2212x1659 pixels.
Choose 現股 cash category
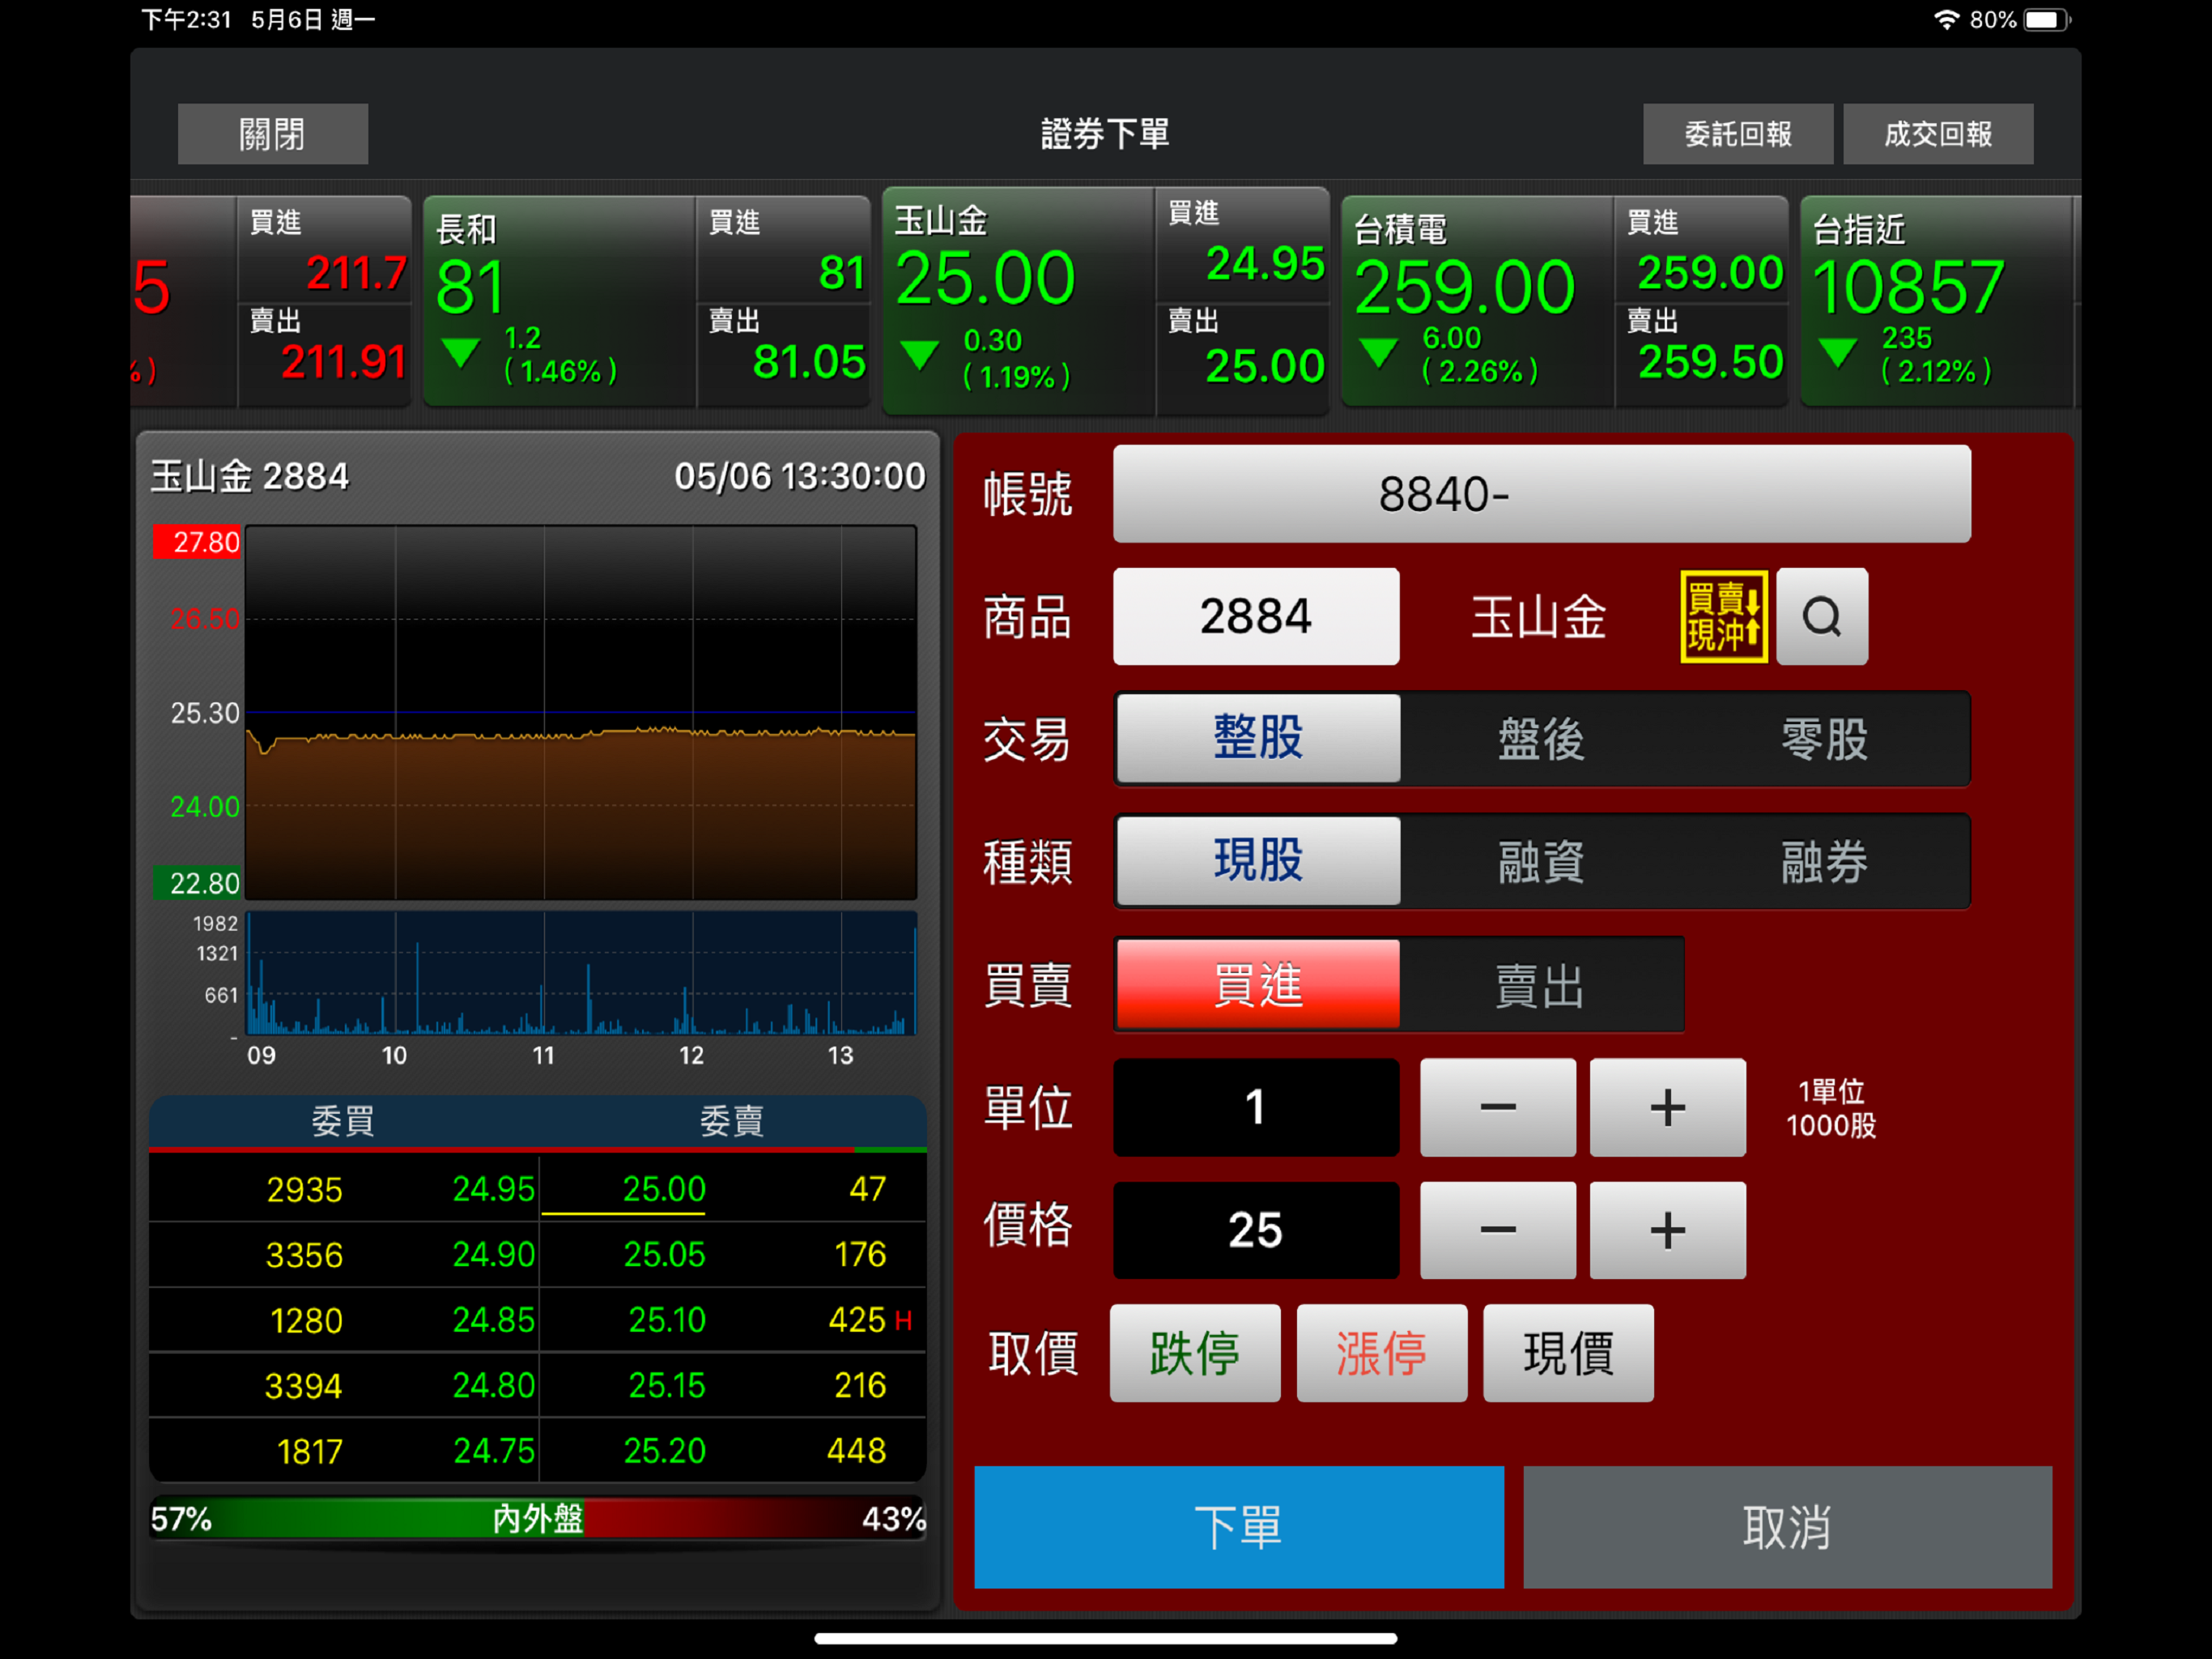1258,860
